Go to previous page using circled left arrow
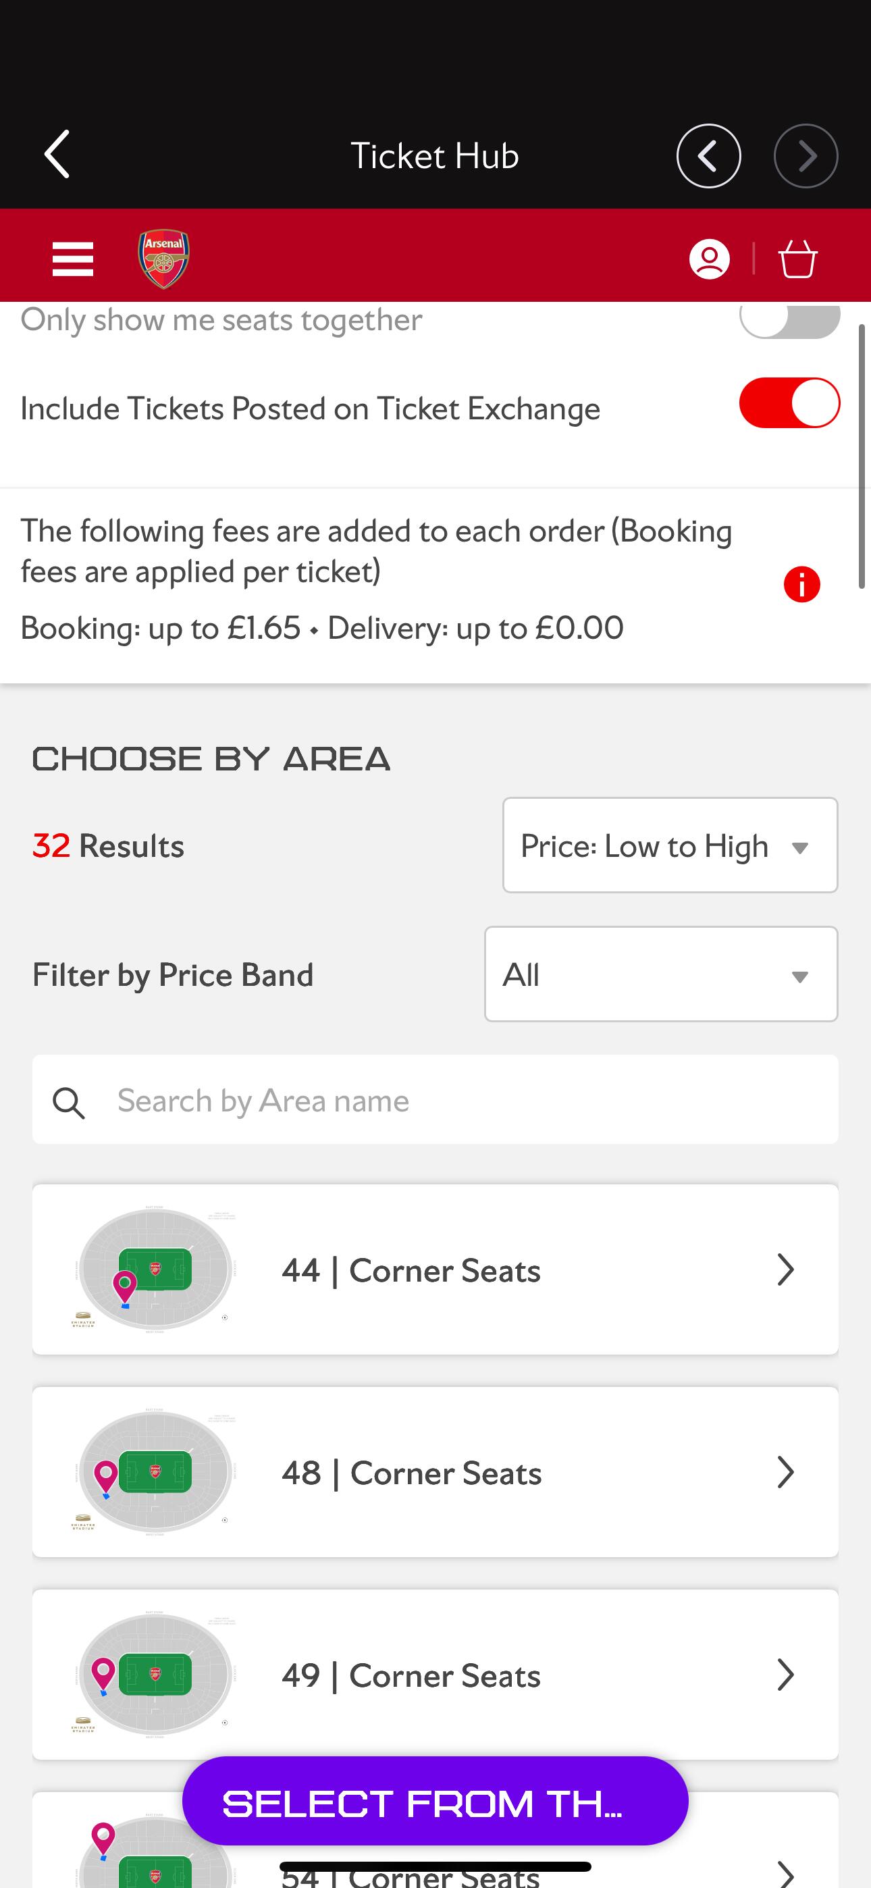Screen dimensions: 871x1888 pos(708,156)
